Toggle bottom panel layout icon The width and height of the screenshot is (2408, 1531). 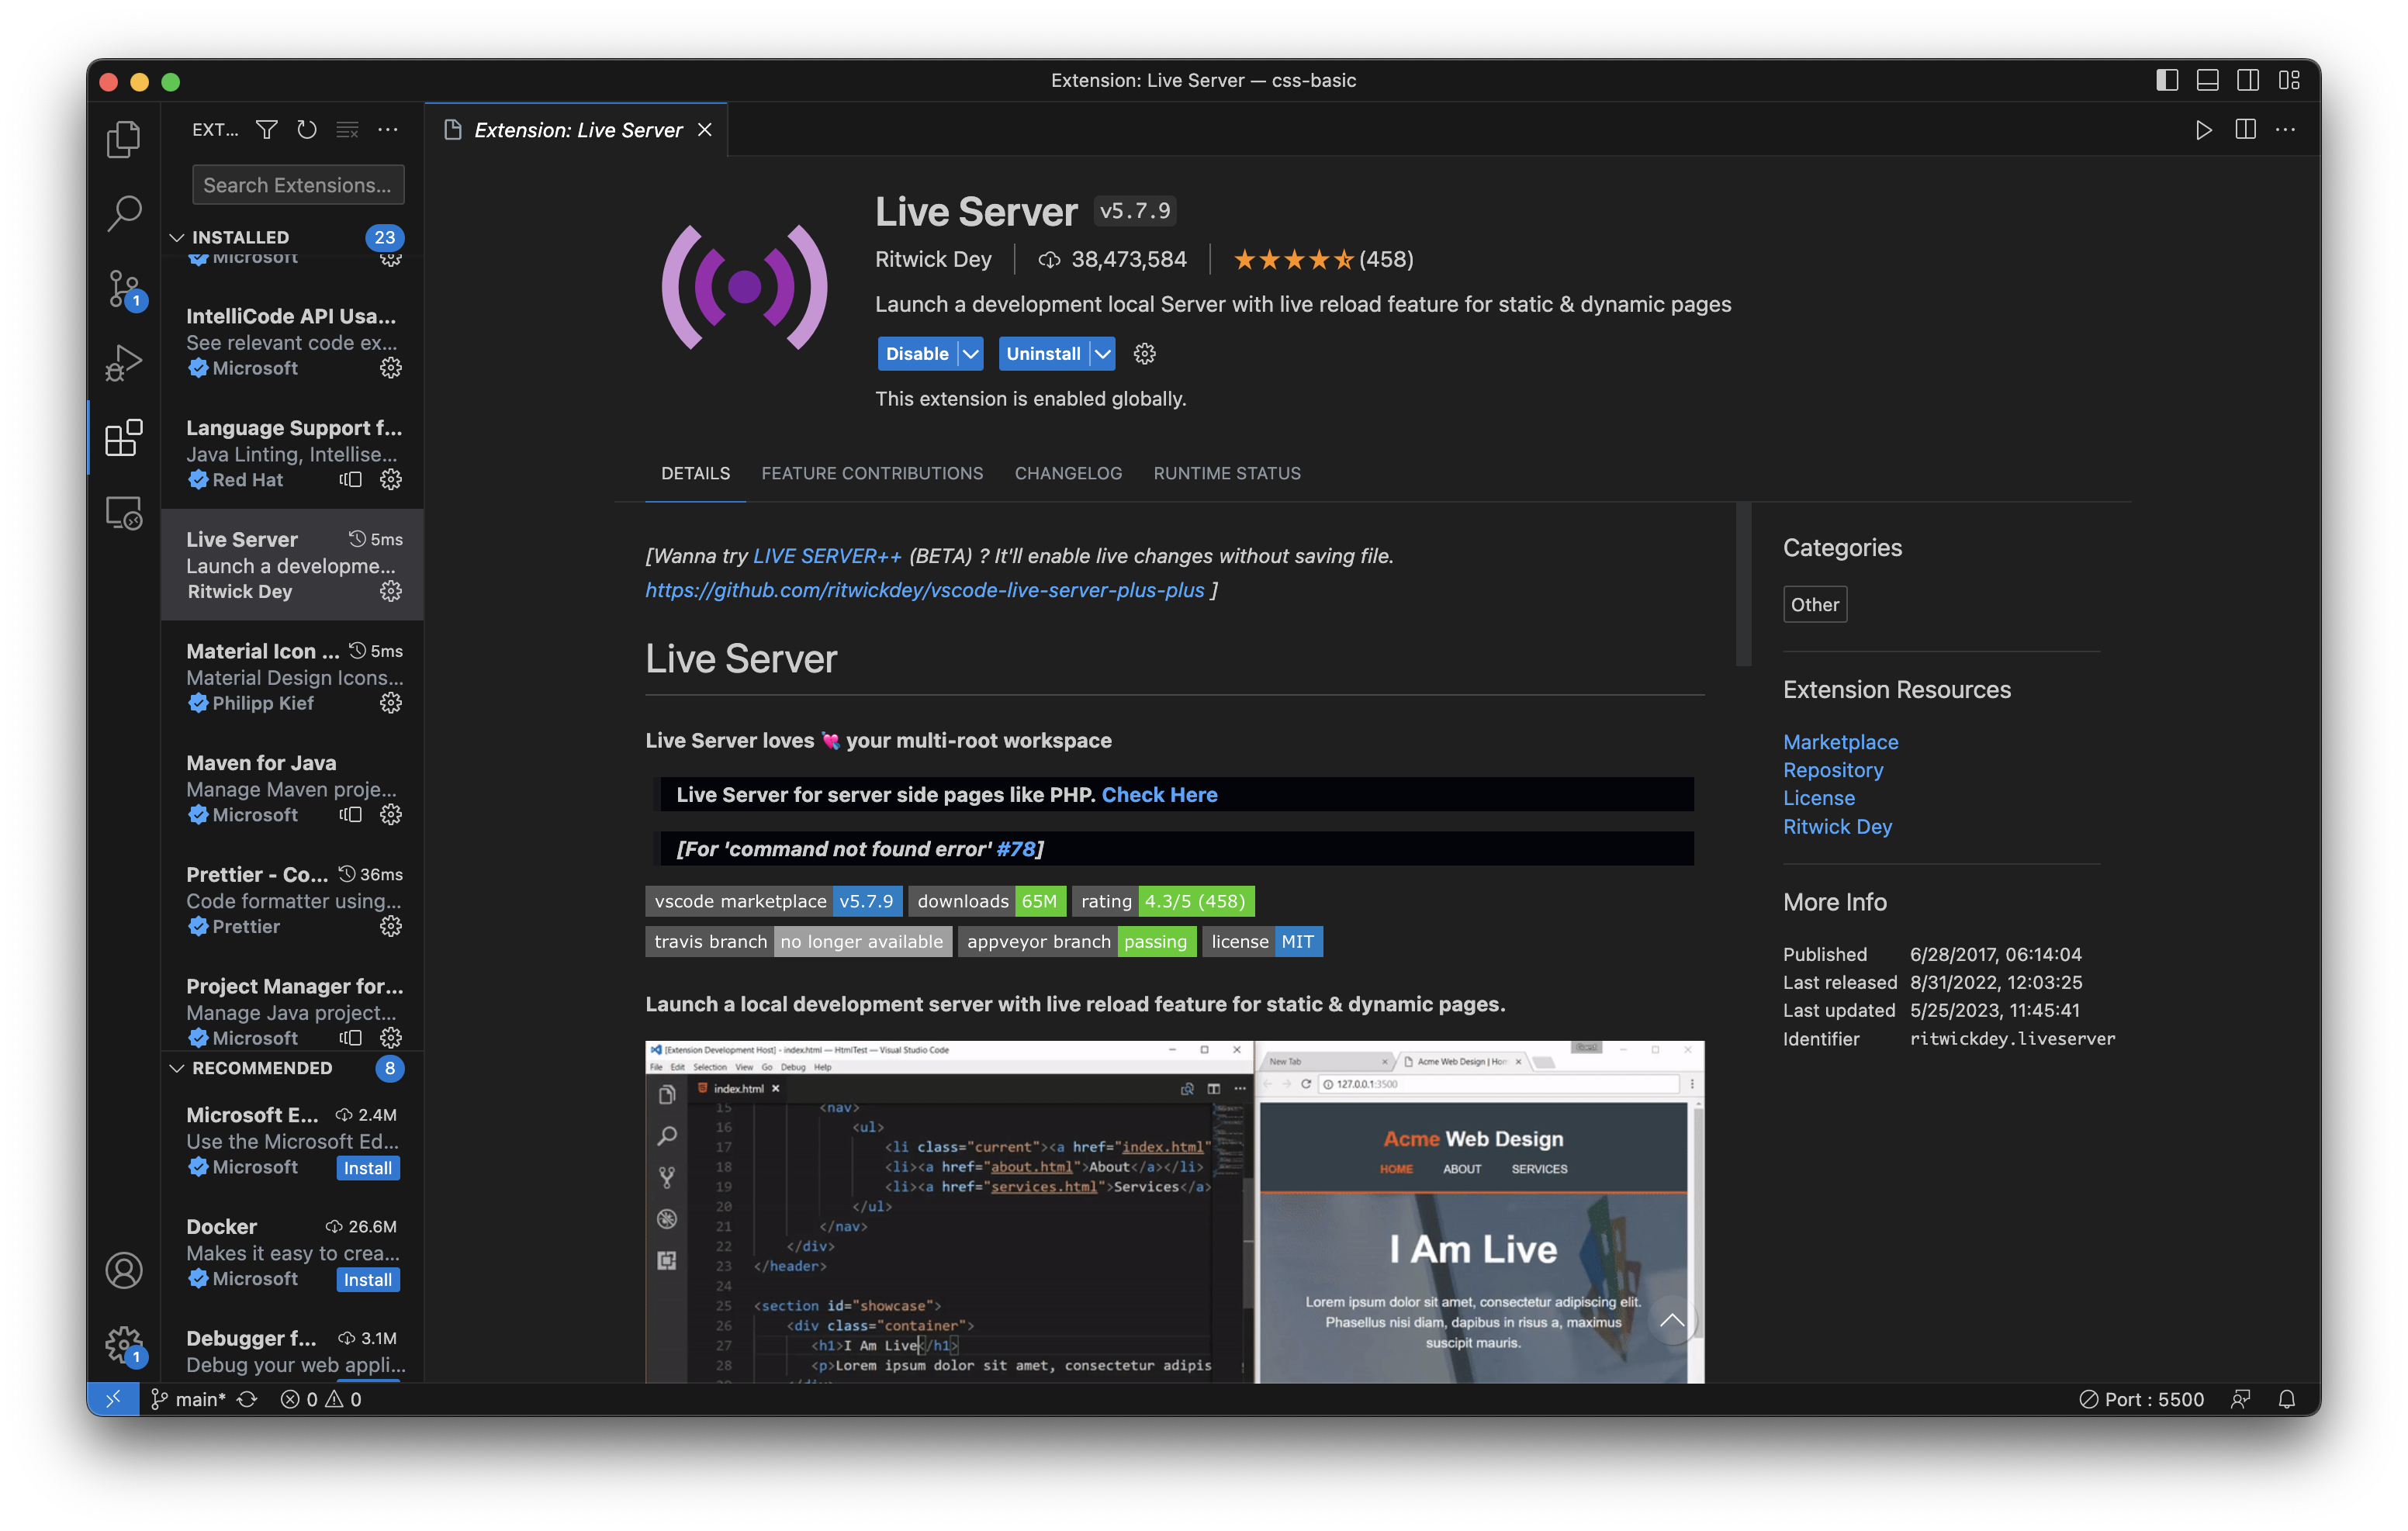(2207, 80)
